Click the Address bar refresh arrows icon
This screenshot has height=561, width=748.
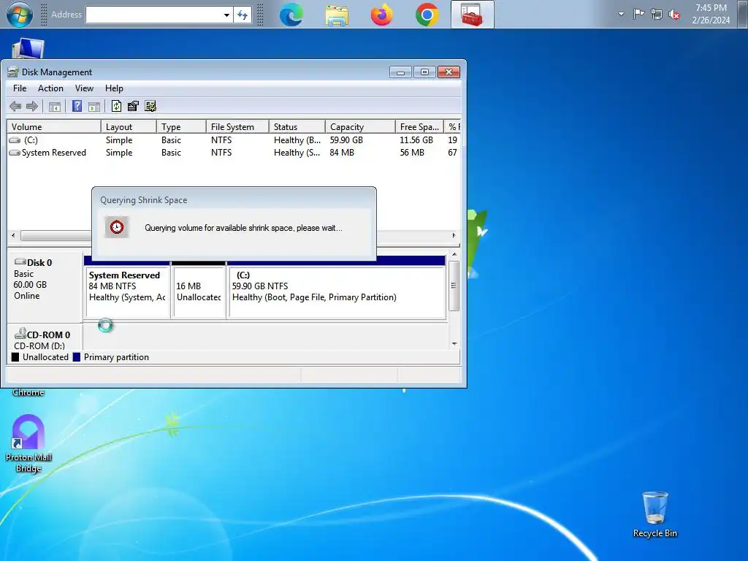[x=243, y=15]
